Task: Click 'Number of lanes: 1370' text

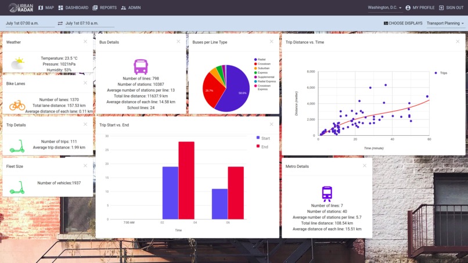Action: [x=59, y=100]
